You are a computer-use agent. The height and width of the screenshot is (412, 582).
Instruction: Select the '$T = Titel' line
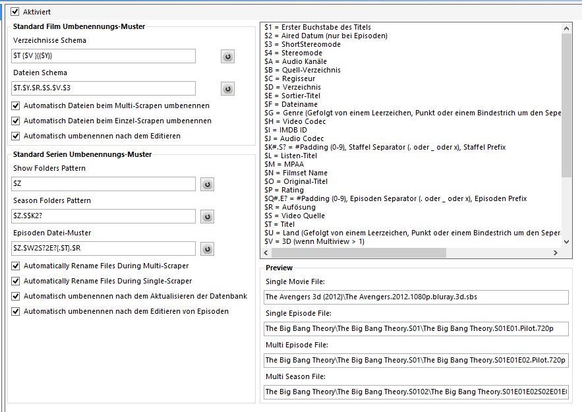[x=279, y=224]
